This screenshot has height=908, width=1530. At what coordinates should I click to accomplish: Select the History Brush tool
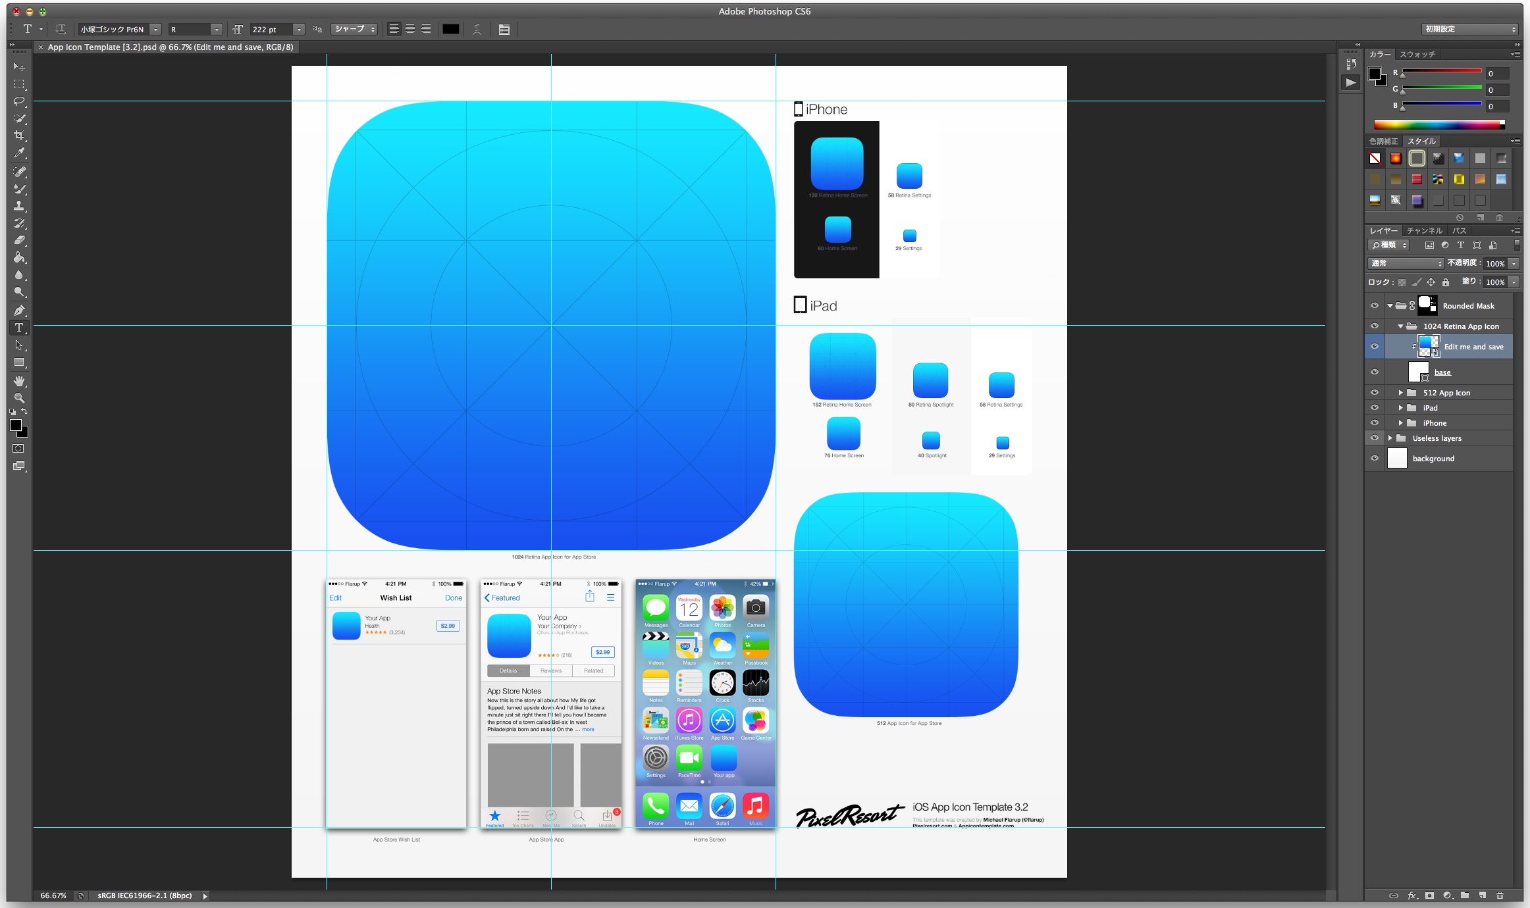(19, 223)
